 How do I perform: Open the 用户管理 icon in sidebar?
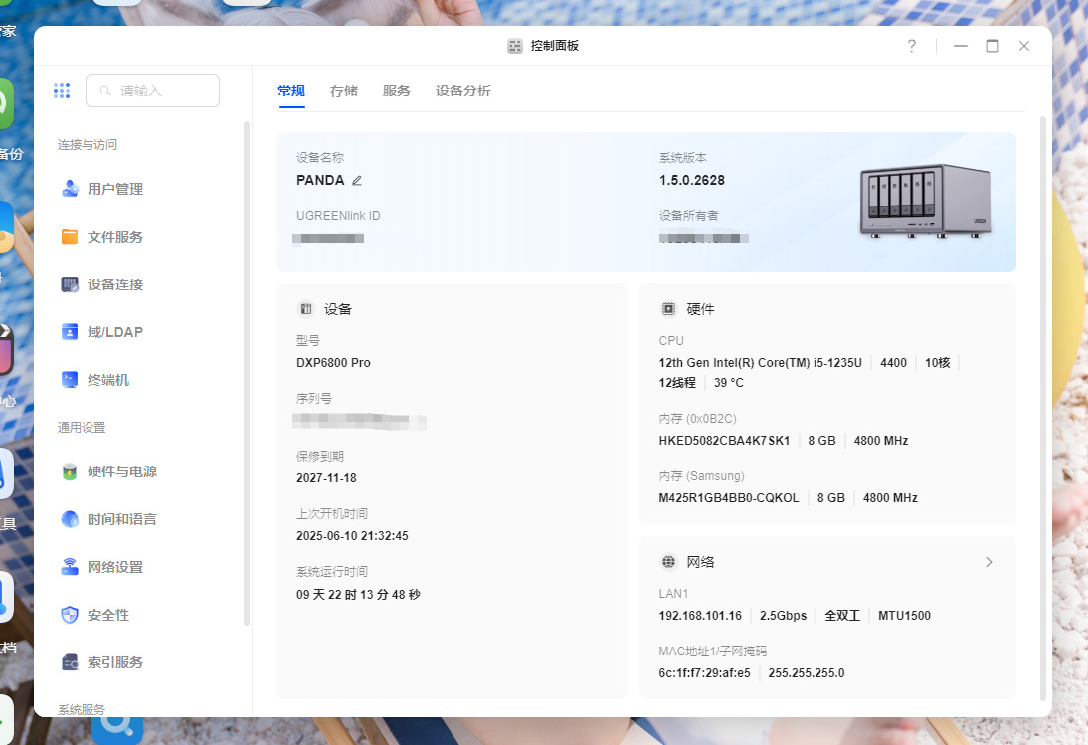click(70, 189)
